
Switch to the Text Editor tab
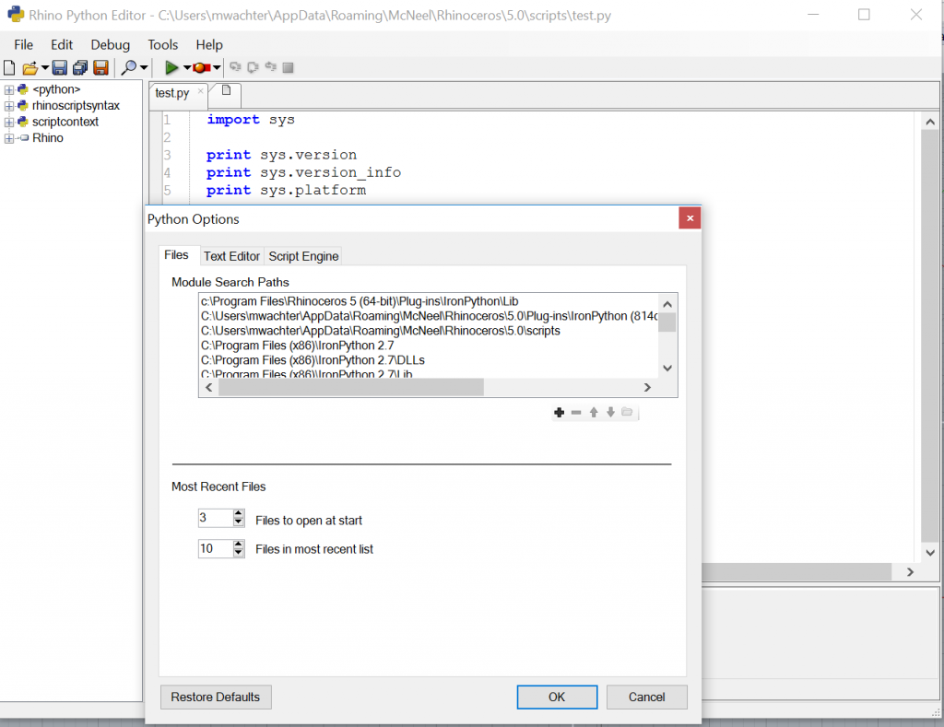(231, 256)
